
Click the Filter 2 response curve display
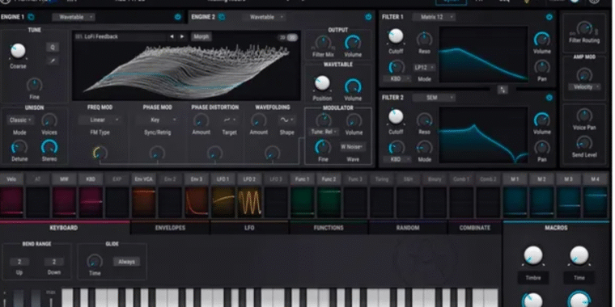pos(483,135)
